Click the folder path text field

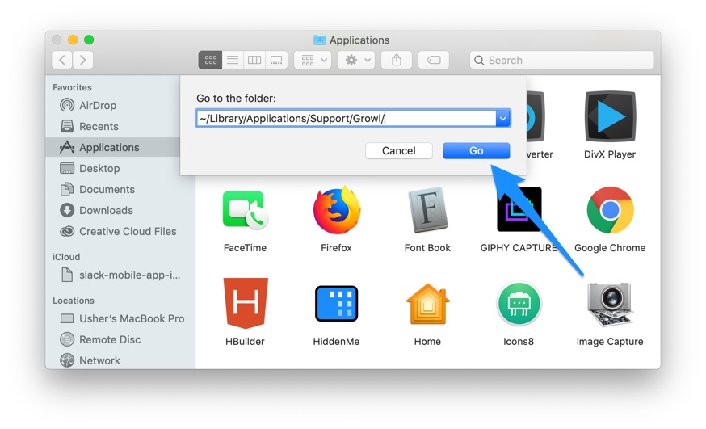coord(346,119)
